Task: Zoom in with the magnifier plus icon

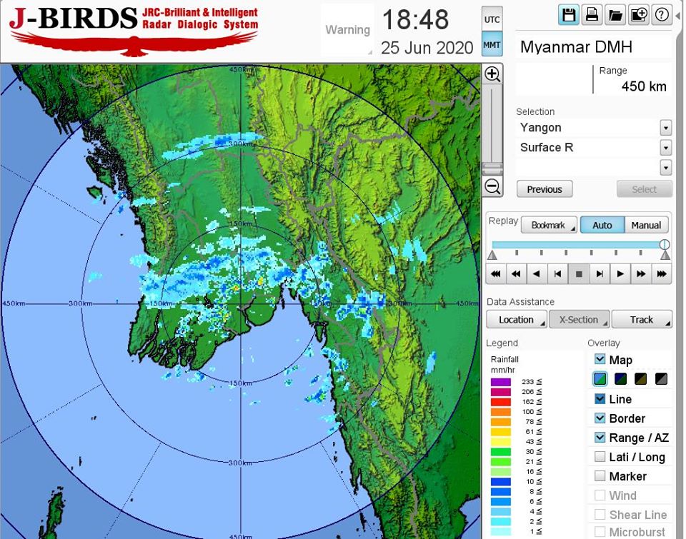Action: point(492,74)
